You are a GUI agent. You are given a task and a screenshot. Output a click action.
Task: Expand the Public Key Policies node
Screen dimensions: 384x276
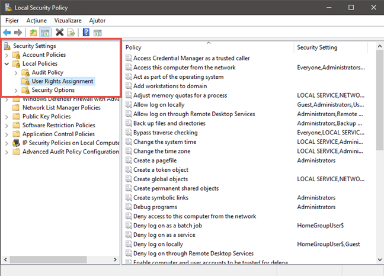(7, 117)
